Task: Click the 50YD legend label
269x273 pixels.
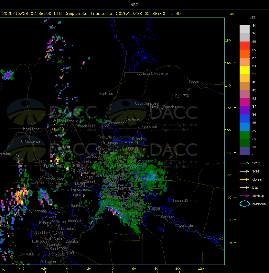Action: tap(256, 163)
